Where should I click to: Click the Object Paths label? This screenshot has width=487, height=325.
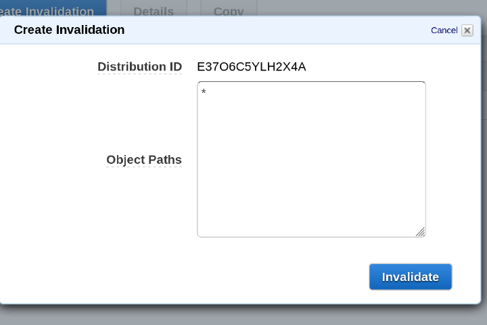click(x=144, y=160)
